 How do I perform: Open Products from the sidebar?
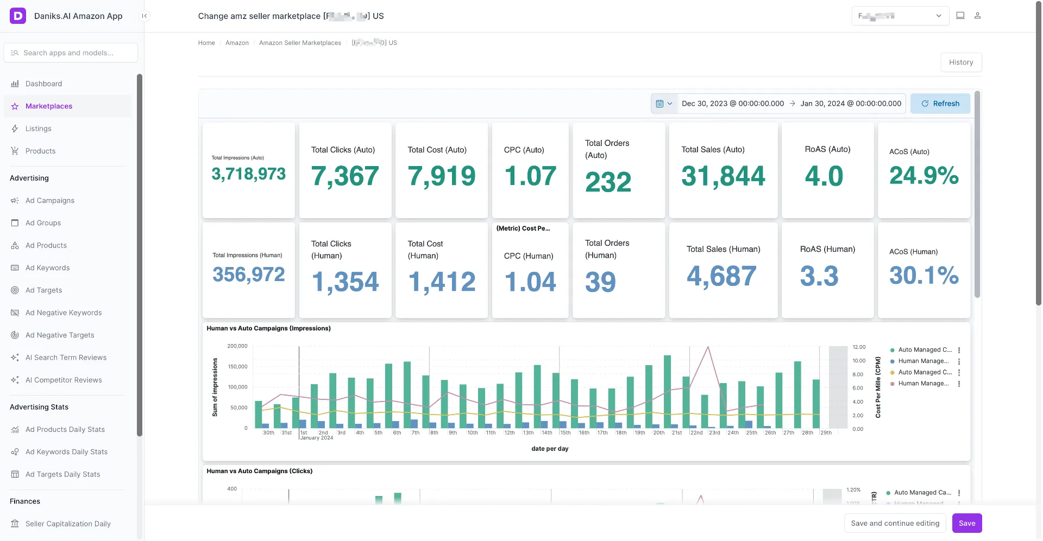pos(67,151)
